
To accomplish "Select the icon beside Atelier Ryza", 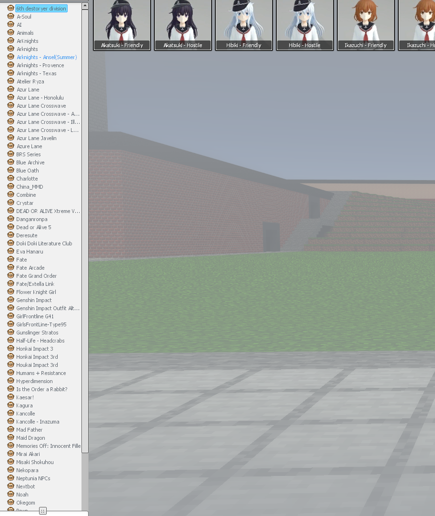I will 11,81.
